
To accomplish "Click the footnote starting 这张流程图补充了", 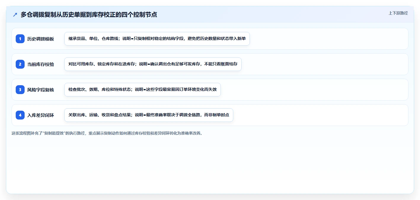I will tap(107, 133).
